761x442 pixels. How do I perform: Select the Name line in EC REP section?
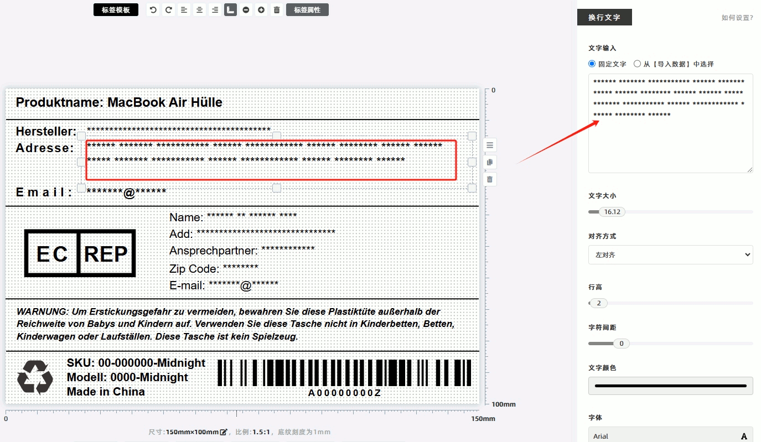click(x=233, y=217)
